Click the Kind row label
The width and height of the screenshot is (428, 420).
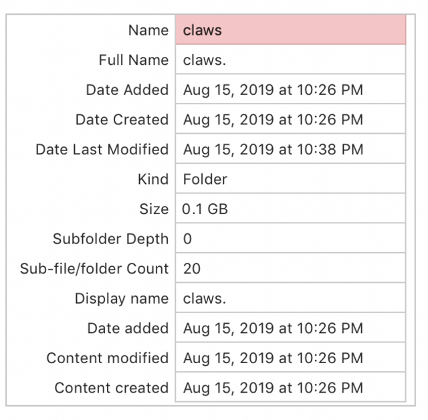(x=153, y=179)
